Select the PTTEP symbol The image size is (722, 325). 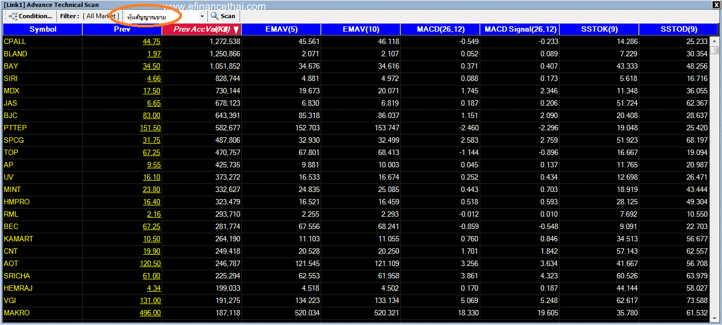(x=15, y=128)
